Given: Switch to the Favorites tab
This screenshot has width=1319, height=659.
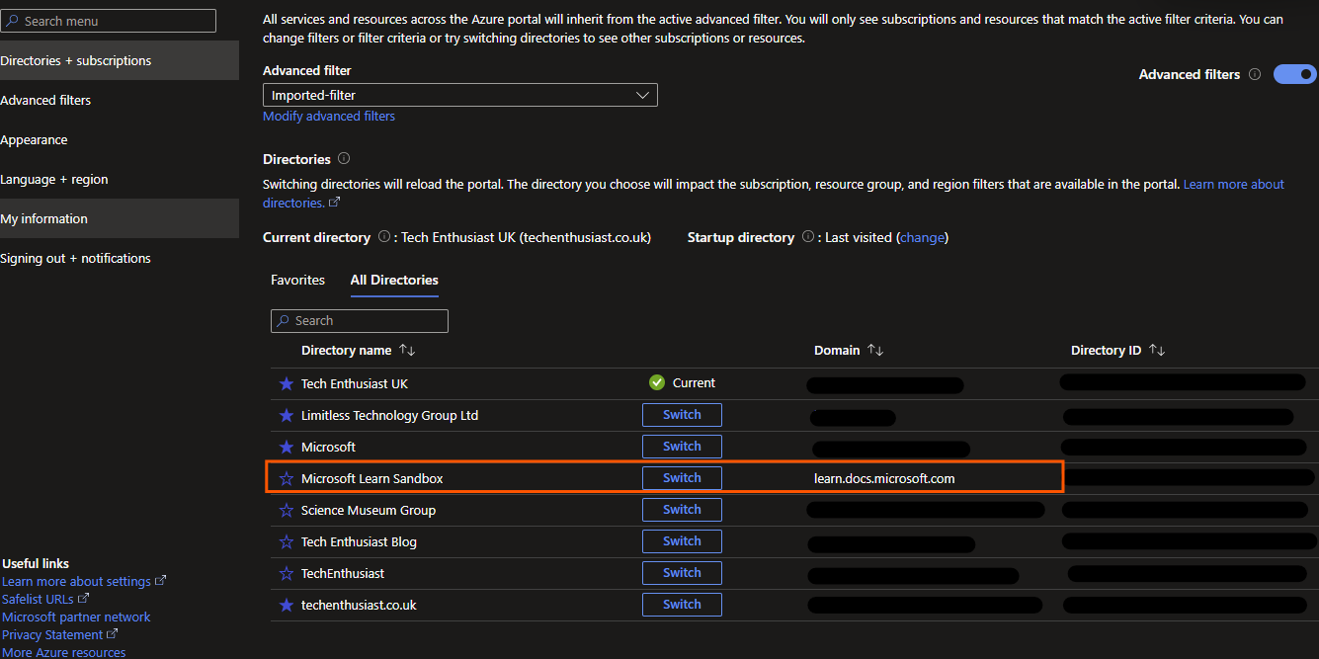Looking at the screenshot, I should point(297,280).
